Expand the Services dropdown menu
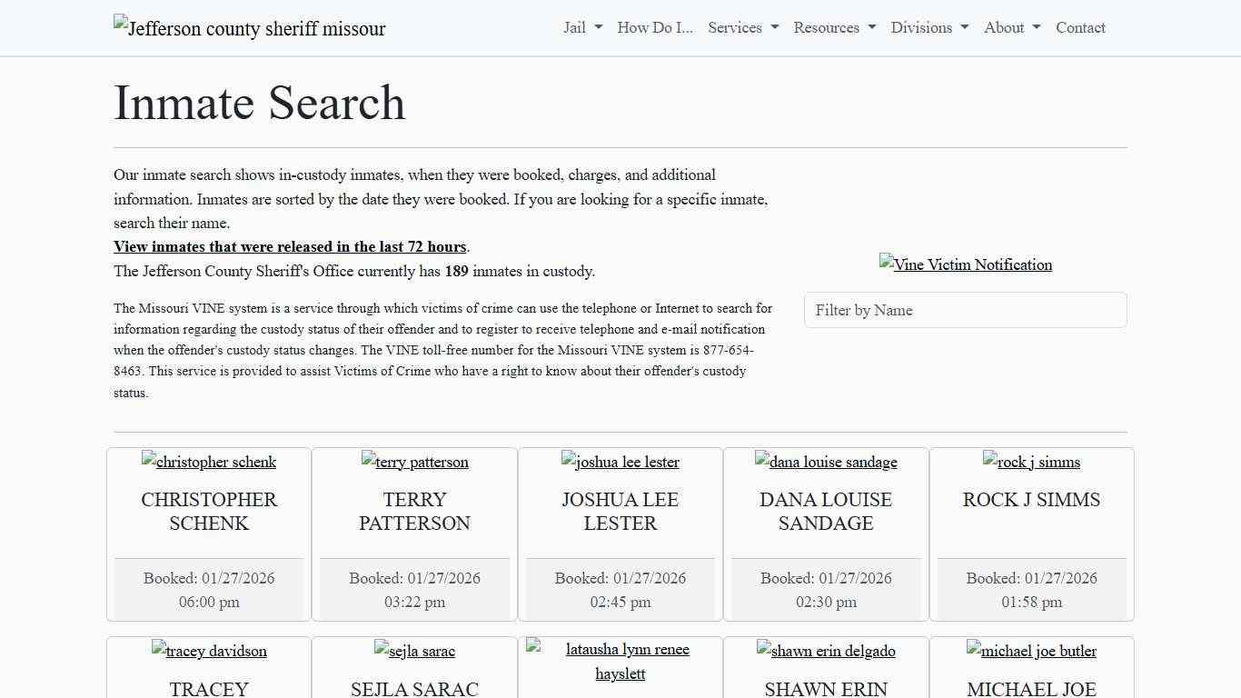 [742, 27]
